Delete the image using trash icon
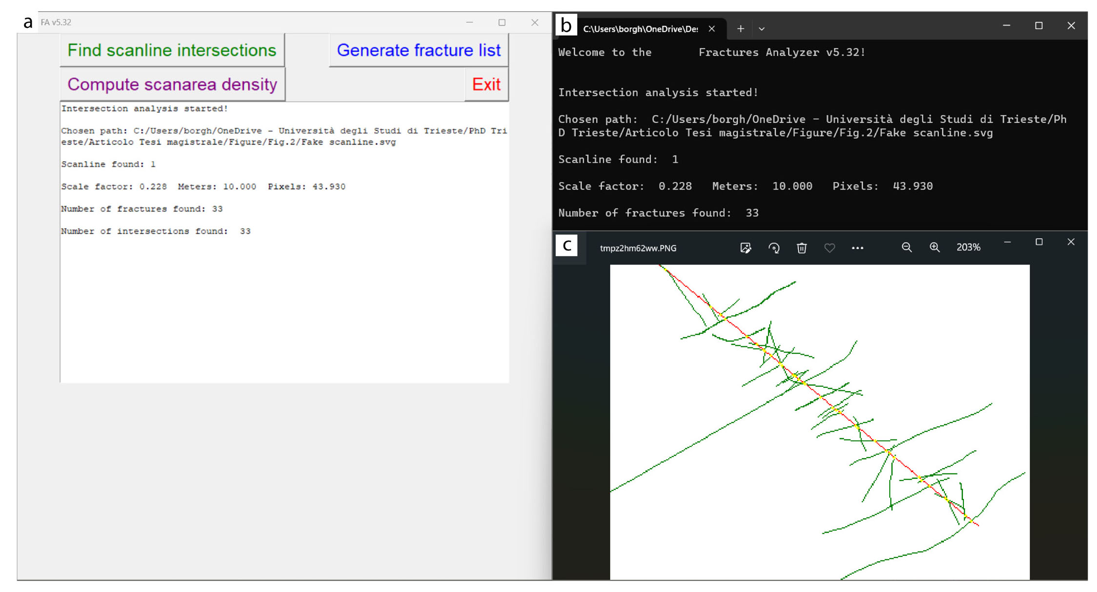The height and width of the screenshot is (592, 1097). [802, 248]
